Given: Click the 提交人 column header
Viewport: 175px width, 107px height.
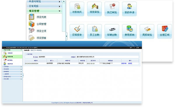Looking at the screenshot, I should [x=52, y=60].
